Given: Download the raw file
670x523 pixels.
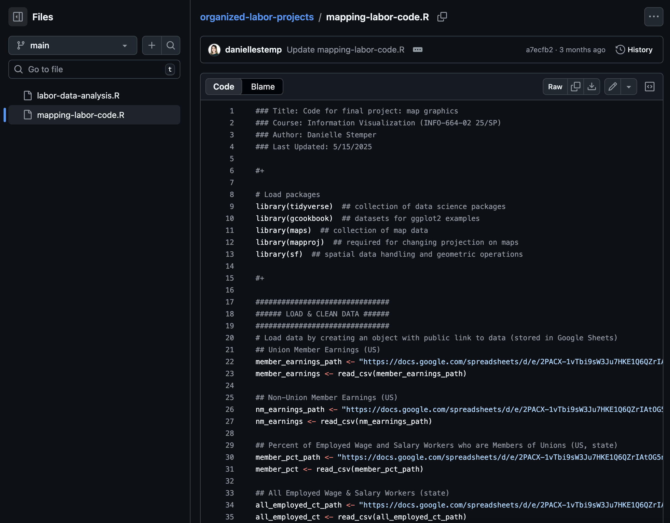Looking at the screenshot, I should [591, 87].
